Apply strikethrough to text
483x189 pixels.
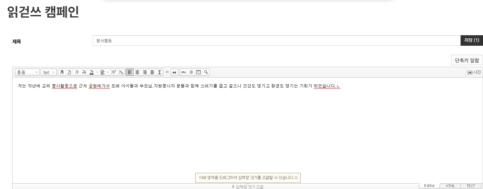coord(84,72)
